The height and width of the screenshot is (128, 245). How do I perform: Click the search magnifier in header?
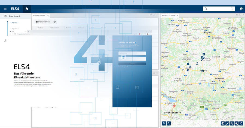click(206, 9)
